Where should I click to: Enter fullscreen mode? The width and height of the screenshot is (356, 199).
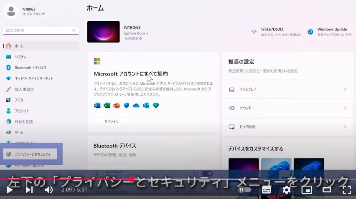tap(347, 190)
